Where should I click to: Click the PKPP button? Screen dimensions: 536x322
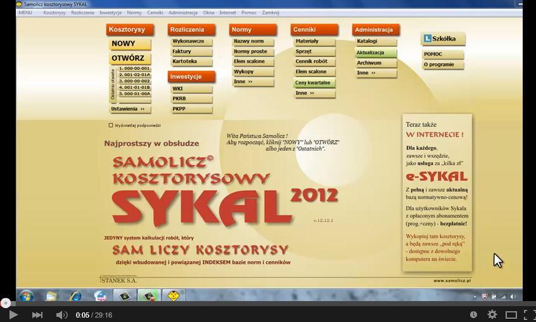point(191,108)
